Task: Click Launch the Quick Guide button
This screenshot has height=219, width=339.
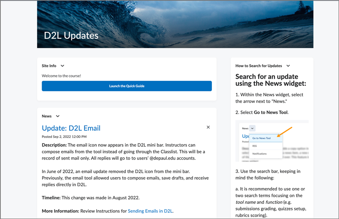Action: 127,86
